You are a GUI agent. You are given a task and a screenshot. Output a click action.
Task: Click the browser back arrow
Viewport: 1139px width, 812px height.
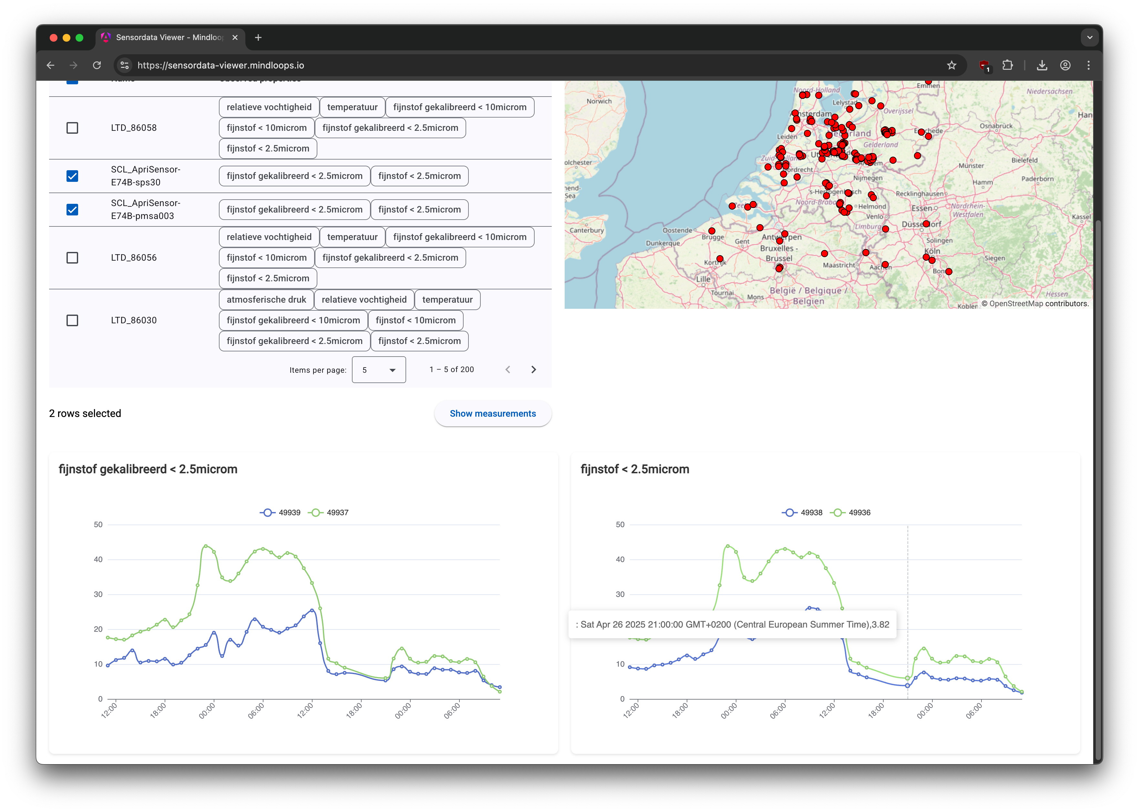click(x=50, y=66)
